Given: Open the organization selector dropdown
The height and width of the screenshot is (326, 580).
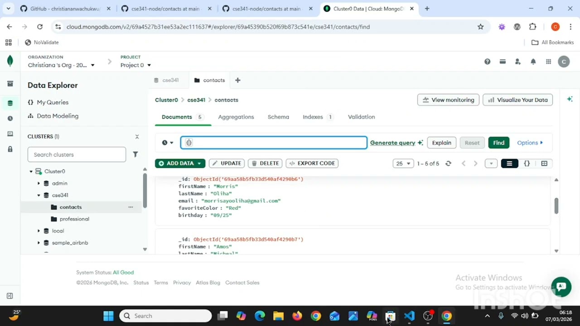Looking at the screenshot, I should (61, 65).
